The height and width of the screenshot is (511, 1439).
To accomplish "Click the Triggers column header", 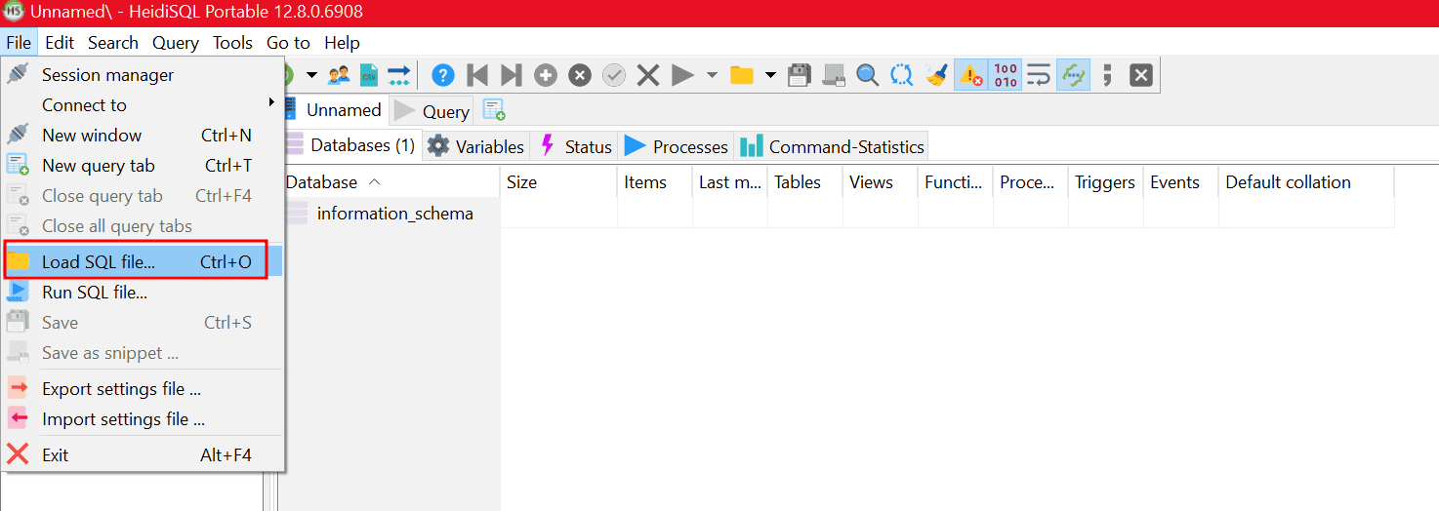I will click(x=1105, y=182).
